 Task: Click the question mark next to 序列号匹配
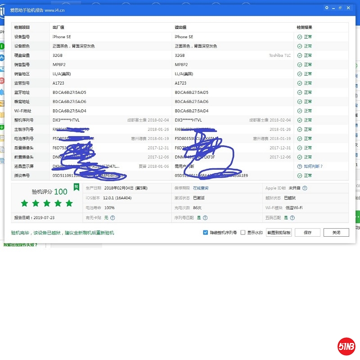(206, 218)
